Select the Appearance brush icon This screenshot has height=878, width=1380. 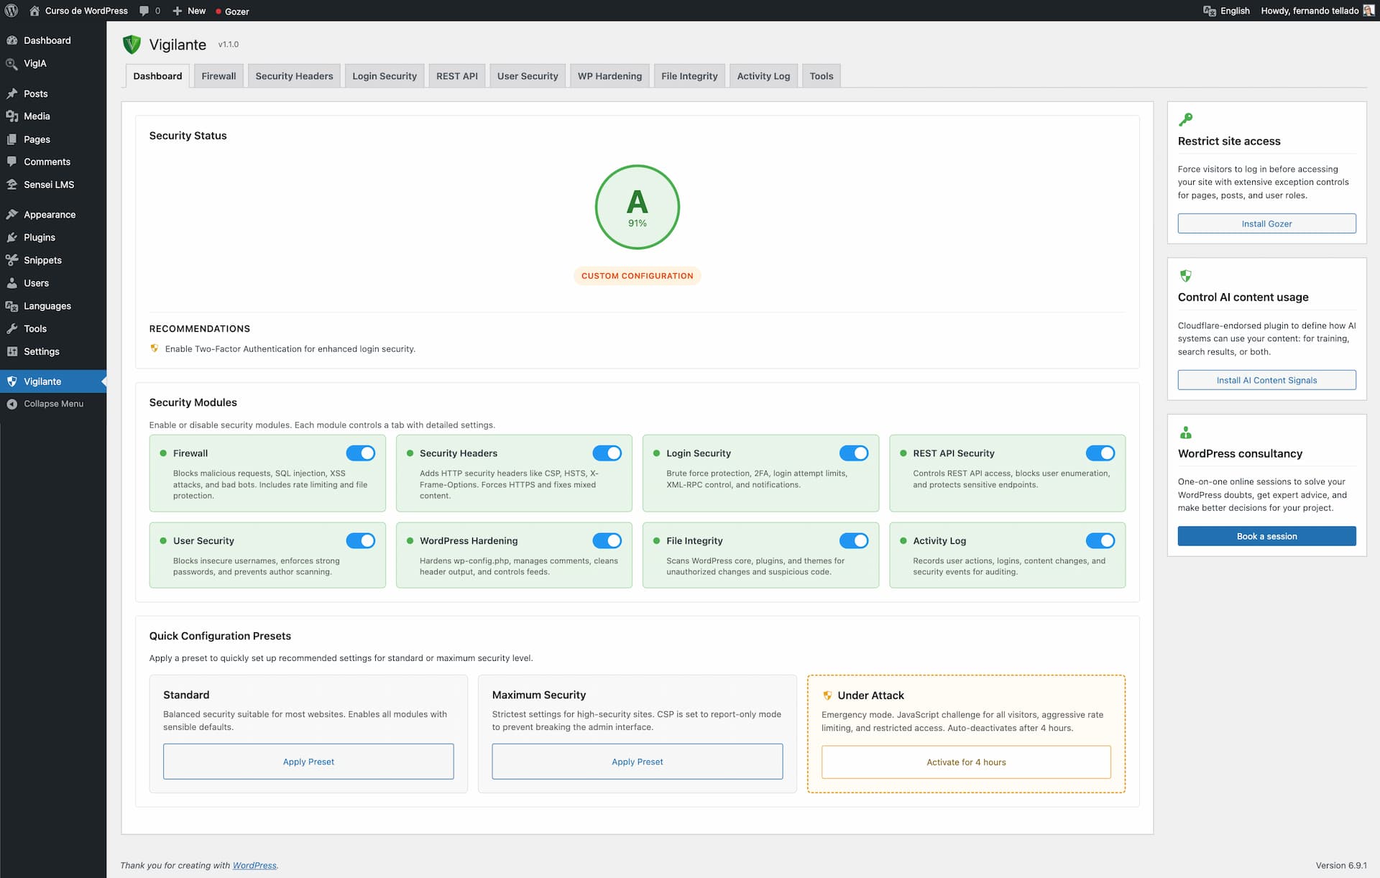pos(13,214)
